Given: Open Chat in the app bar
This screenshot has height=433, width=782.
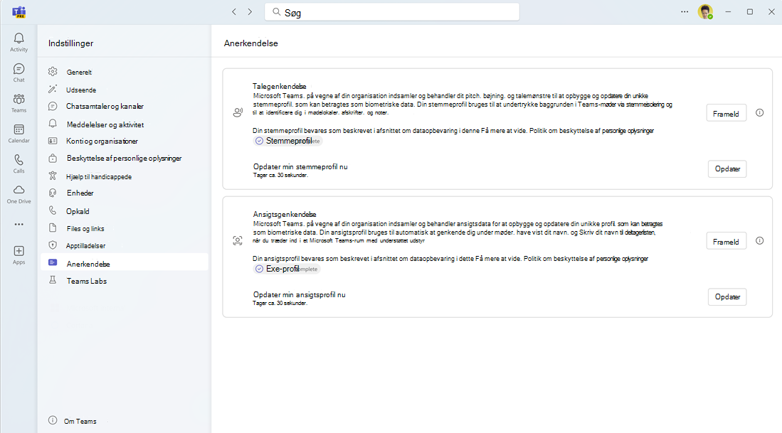Looking at the screenshot, I should coord(19,73).
